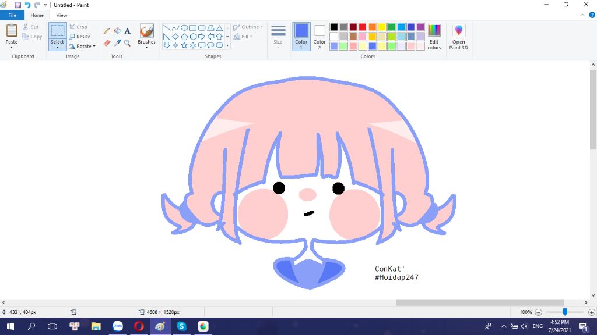597x335 pixels.
Task: Activate Color 1 selection
Action: click(x=301, y=37)
